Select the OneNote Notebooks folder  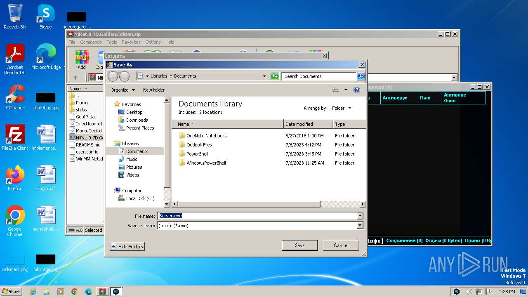[x=206, y=136]
